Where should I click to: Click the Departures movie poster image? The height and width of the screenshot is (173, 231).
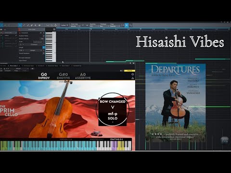pyautogui.click(x=176, y=103)
